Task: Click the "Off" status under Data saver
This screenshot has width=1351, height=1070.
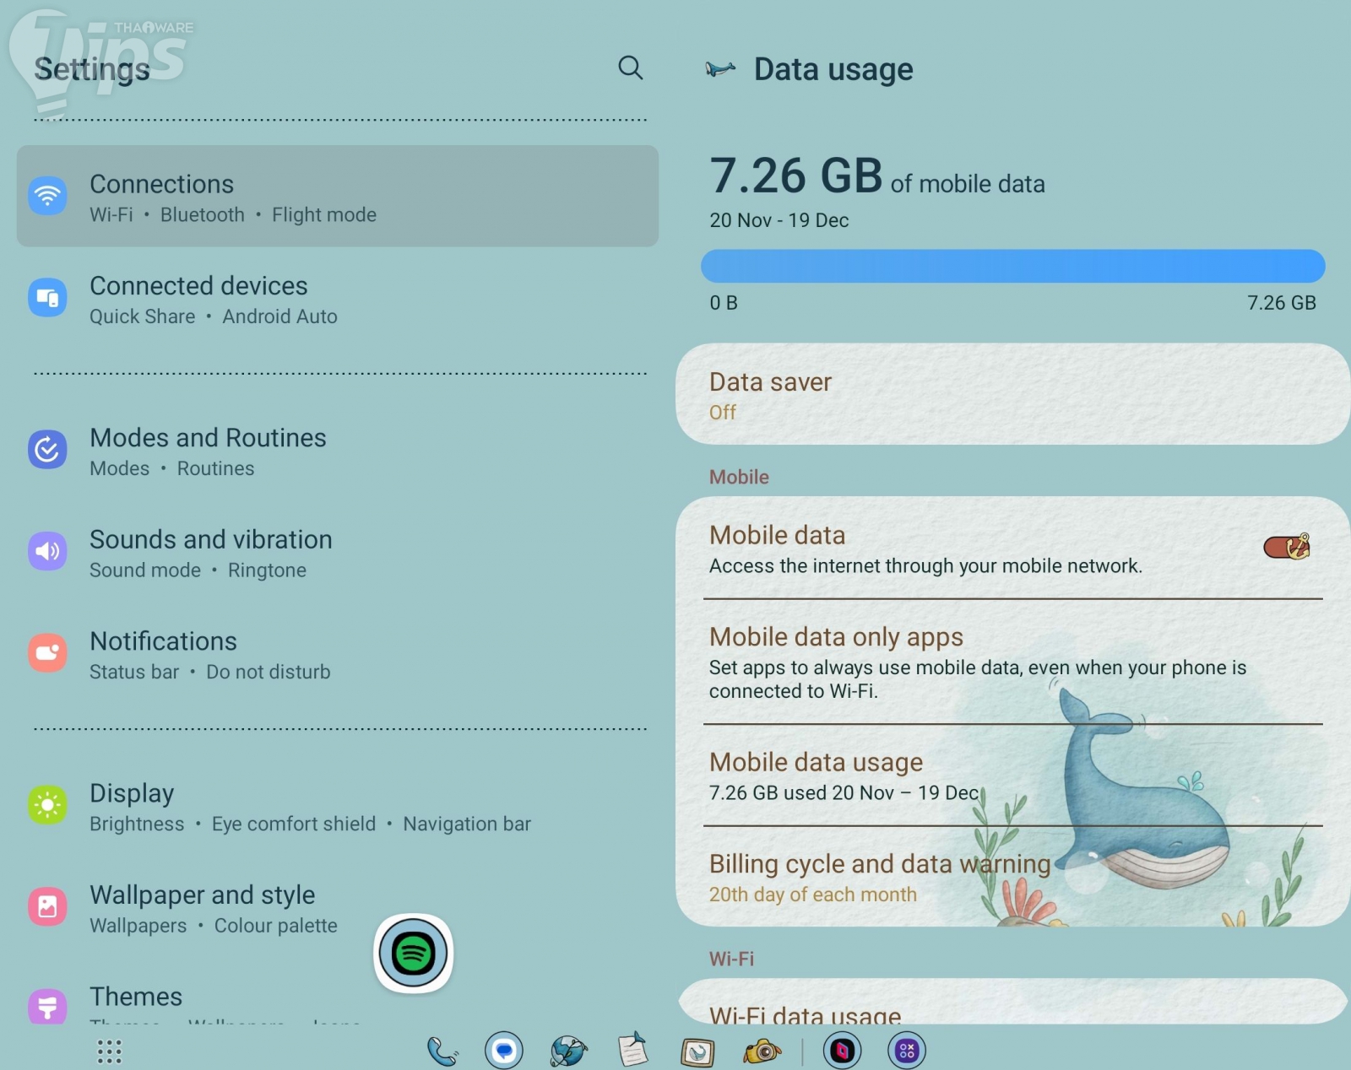Action: 723,413
